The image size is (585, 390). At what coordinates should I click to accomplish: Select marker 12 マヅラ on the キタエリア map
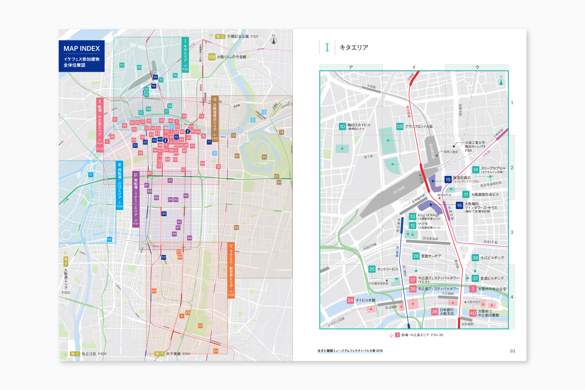point(412,225)
